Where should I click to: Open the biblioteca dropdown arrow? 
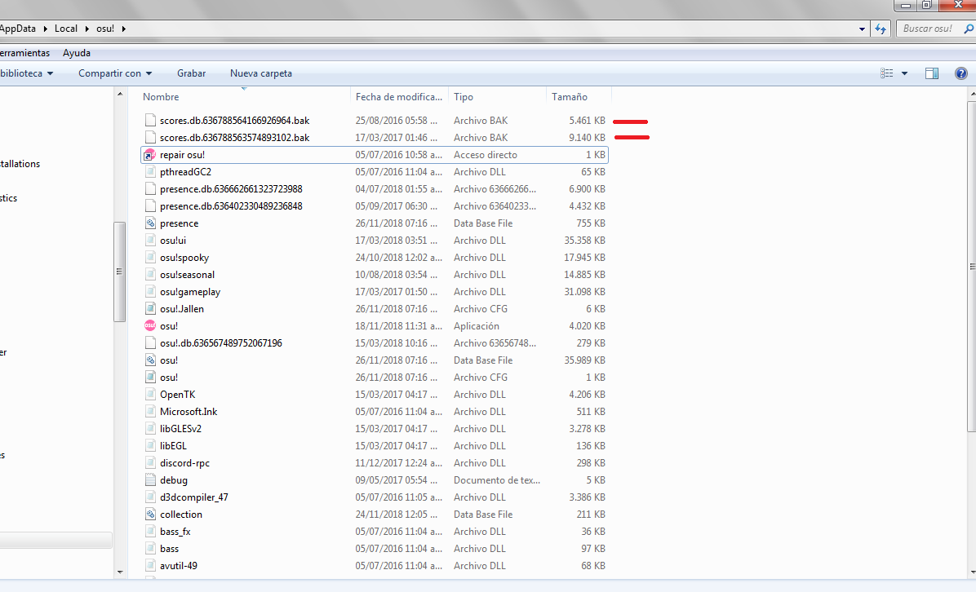click(51, 73)
